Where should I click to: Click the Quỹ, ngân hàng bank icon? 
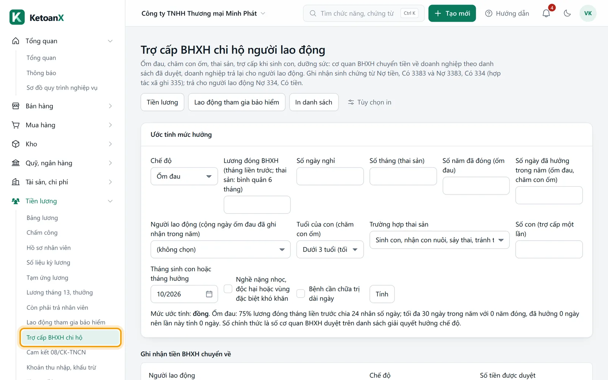pos(16,163)
